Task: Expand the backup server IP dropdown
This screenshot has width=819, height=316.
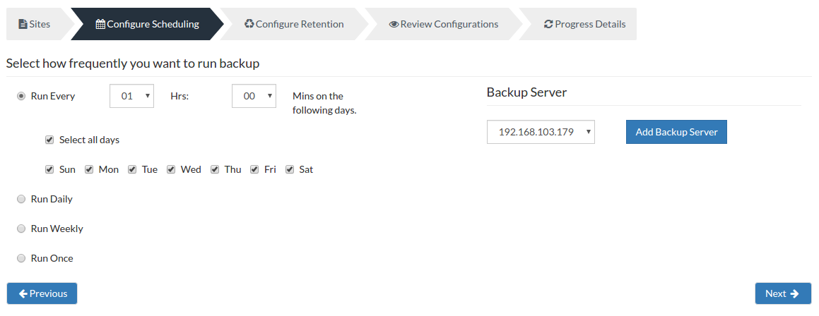Action: [541, 132]
